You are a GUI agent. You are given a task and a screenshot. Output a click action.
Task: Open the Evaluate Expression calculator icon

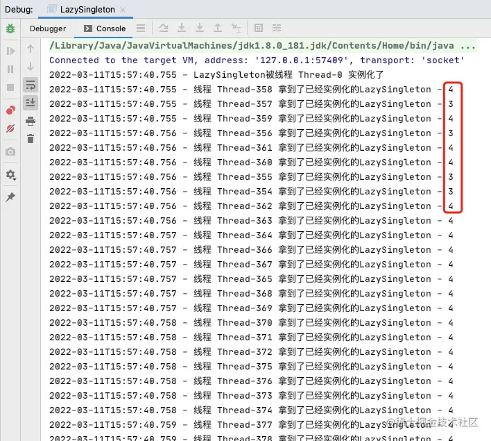pyautogui.click(x=259, y=28)
